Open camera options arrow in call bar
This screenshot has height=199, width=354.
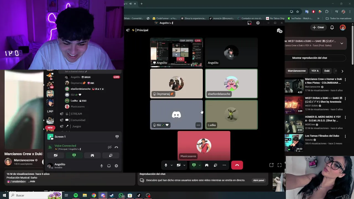pyautogui.click(x=184, y=165)
